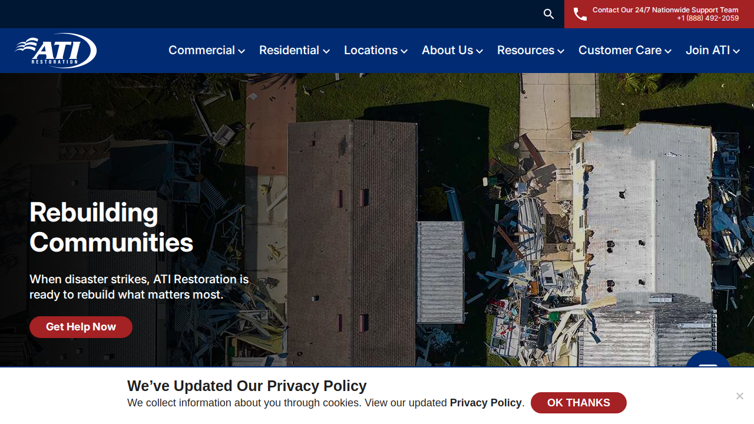Accept cookies with OK THANKS button
The height and width of the screenshot is (424, 754).
578,403
